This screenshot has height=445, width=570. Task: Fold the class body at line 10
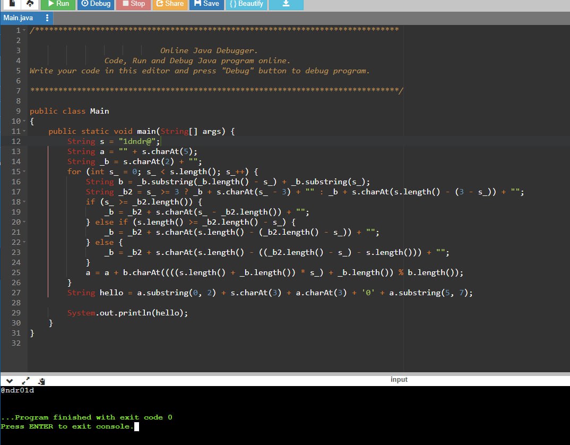click(x=24, y=121)
